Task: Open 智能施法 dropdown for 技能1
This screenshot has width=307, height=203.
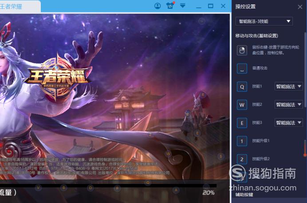Action: click(289, 87)
